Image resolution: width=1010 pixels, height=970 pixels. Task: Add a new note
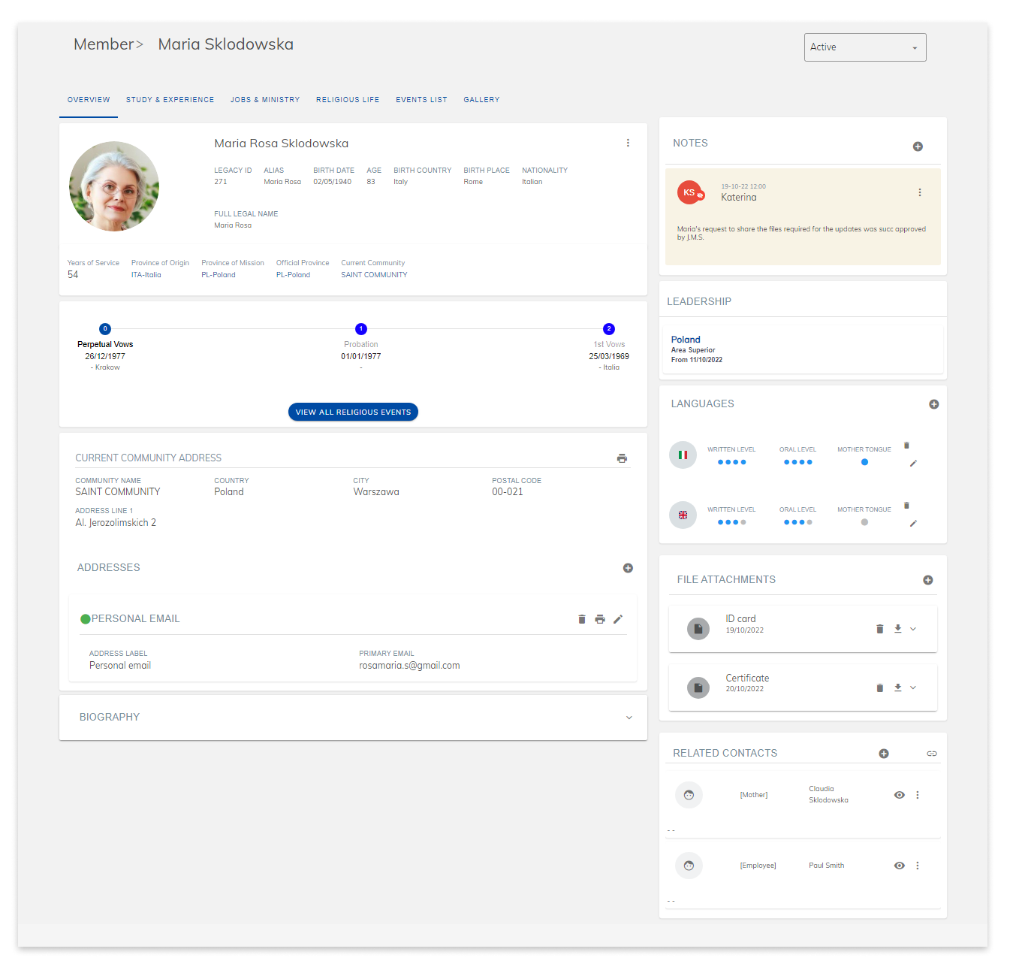pyautogui.click(x=918, y=147)
